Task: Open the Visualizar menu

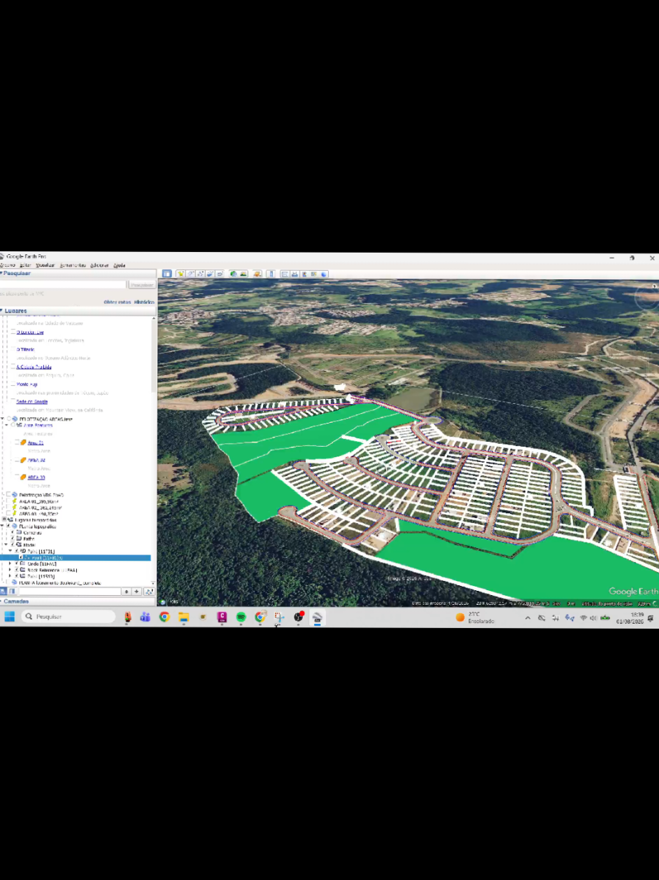Action: [x=45, y=265]
